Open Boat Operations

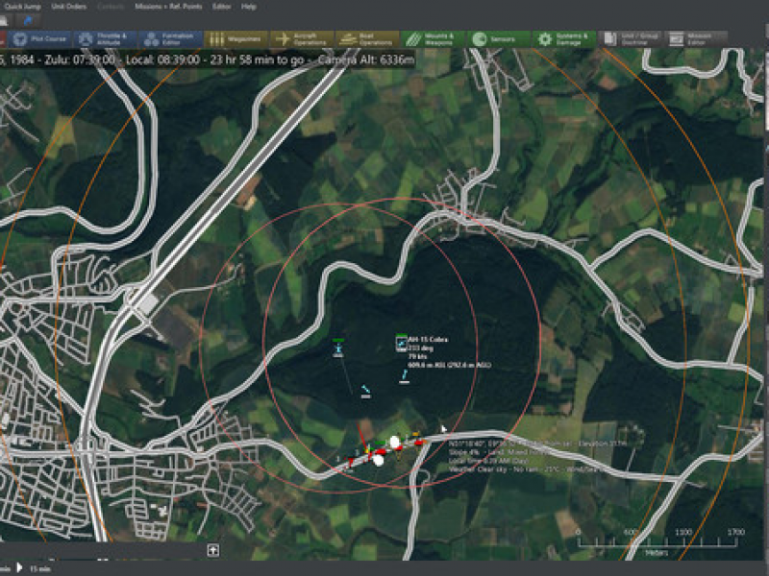(368, 39)
